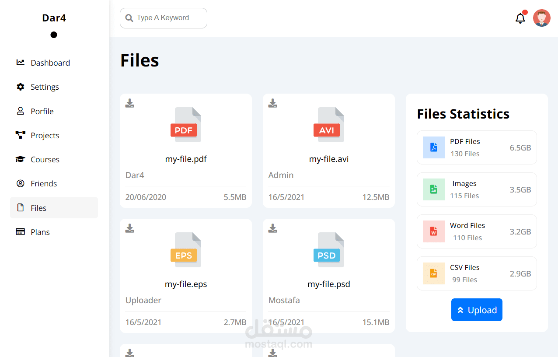The image size is (558, 357).
Task: Click the Projects diagram icon in sidebar
Action: tap(21, 135)
